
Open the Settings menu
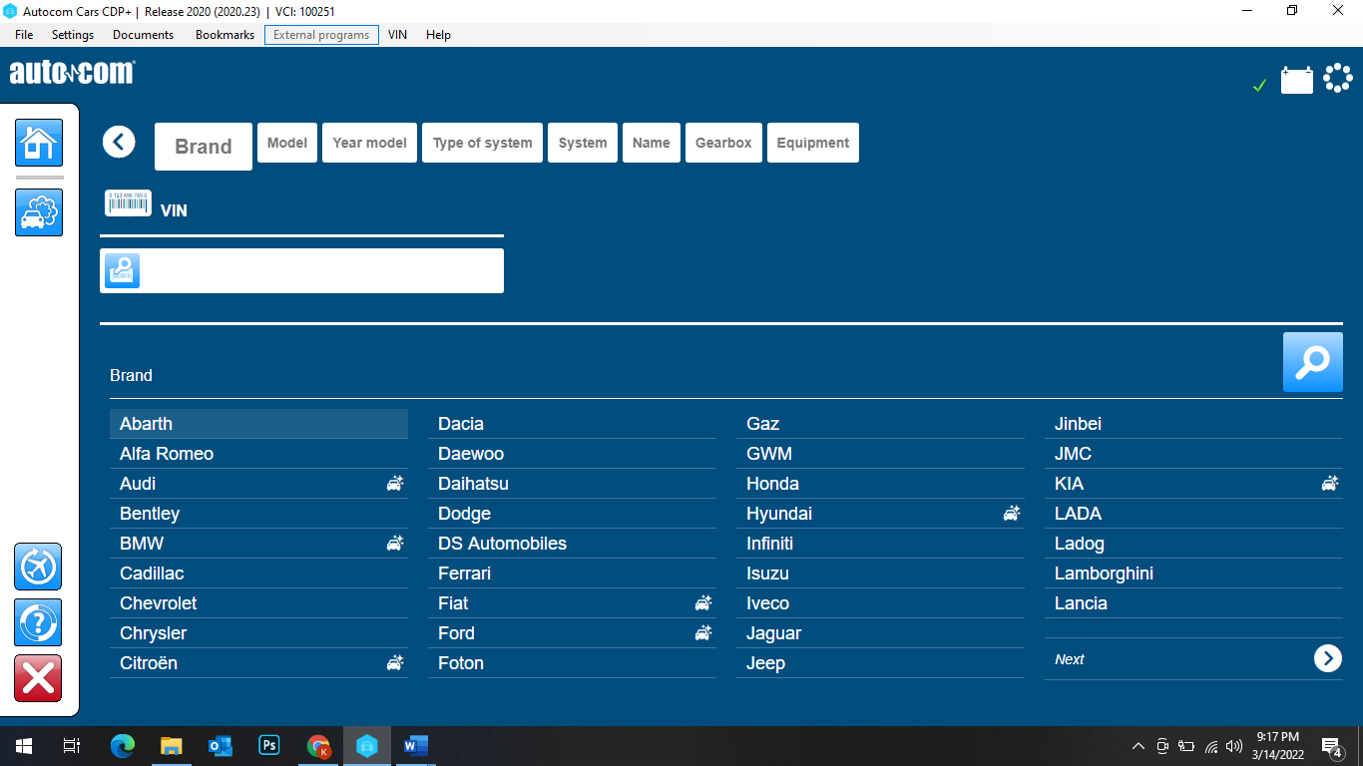[73, 35]
